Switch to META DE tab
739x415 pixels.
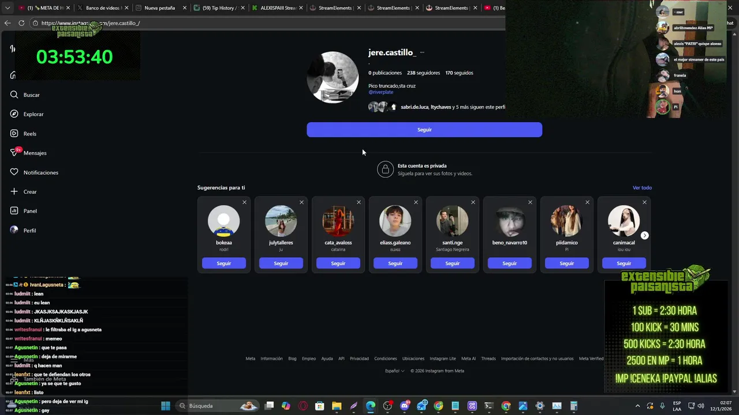[44, 8]
